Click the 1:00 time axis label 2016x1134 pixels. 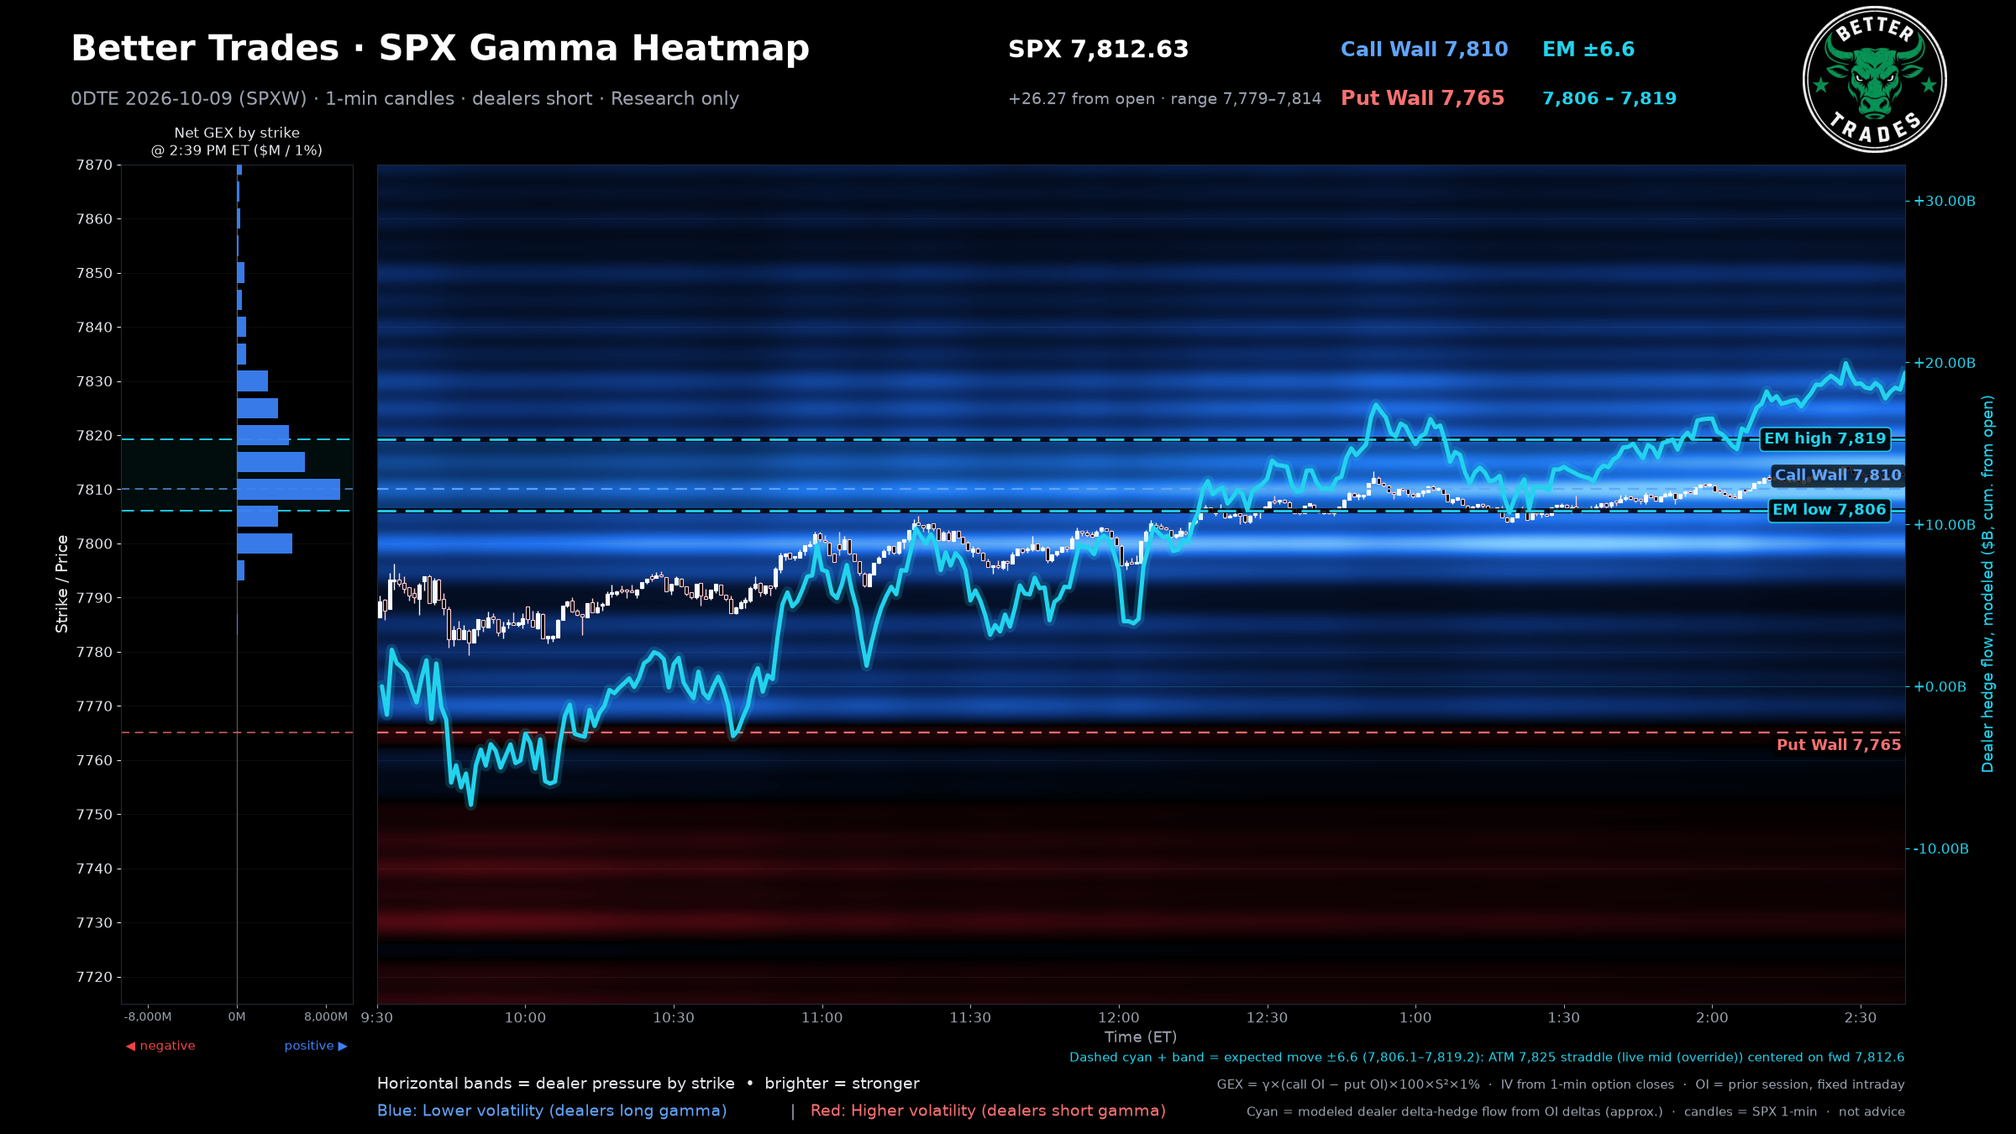(x=1415, y=1018)
